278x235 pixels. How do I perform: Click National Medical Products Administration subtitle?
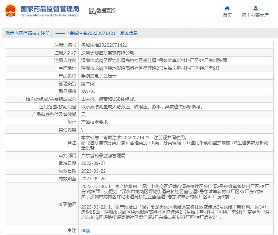click(50, 15)
